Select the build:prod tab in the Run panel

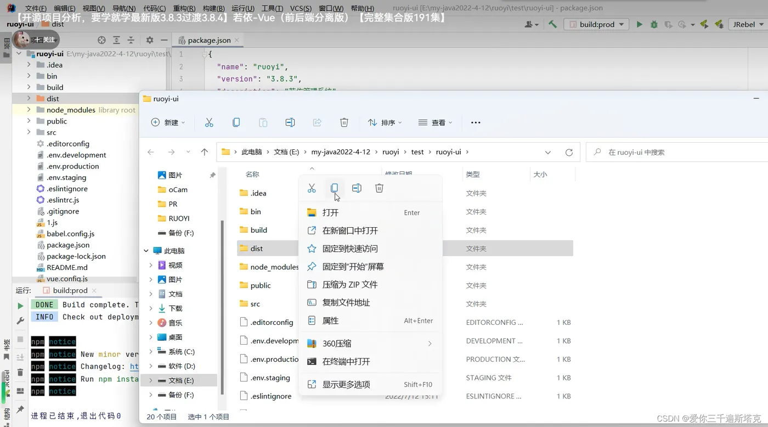[x=70, y=290]
